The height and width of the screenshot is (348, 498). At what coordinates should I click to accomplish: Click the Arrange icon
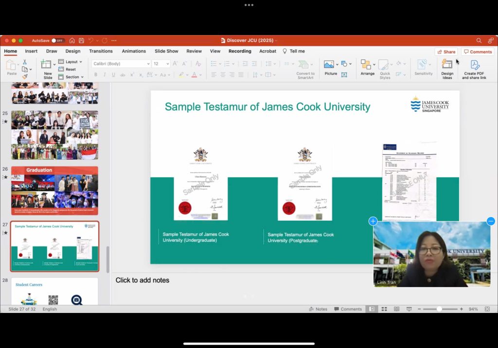(366, 65)
